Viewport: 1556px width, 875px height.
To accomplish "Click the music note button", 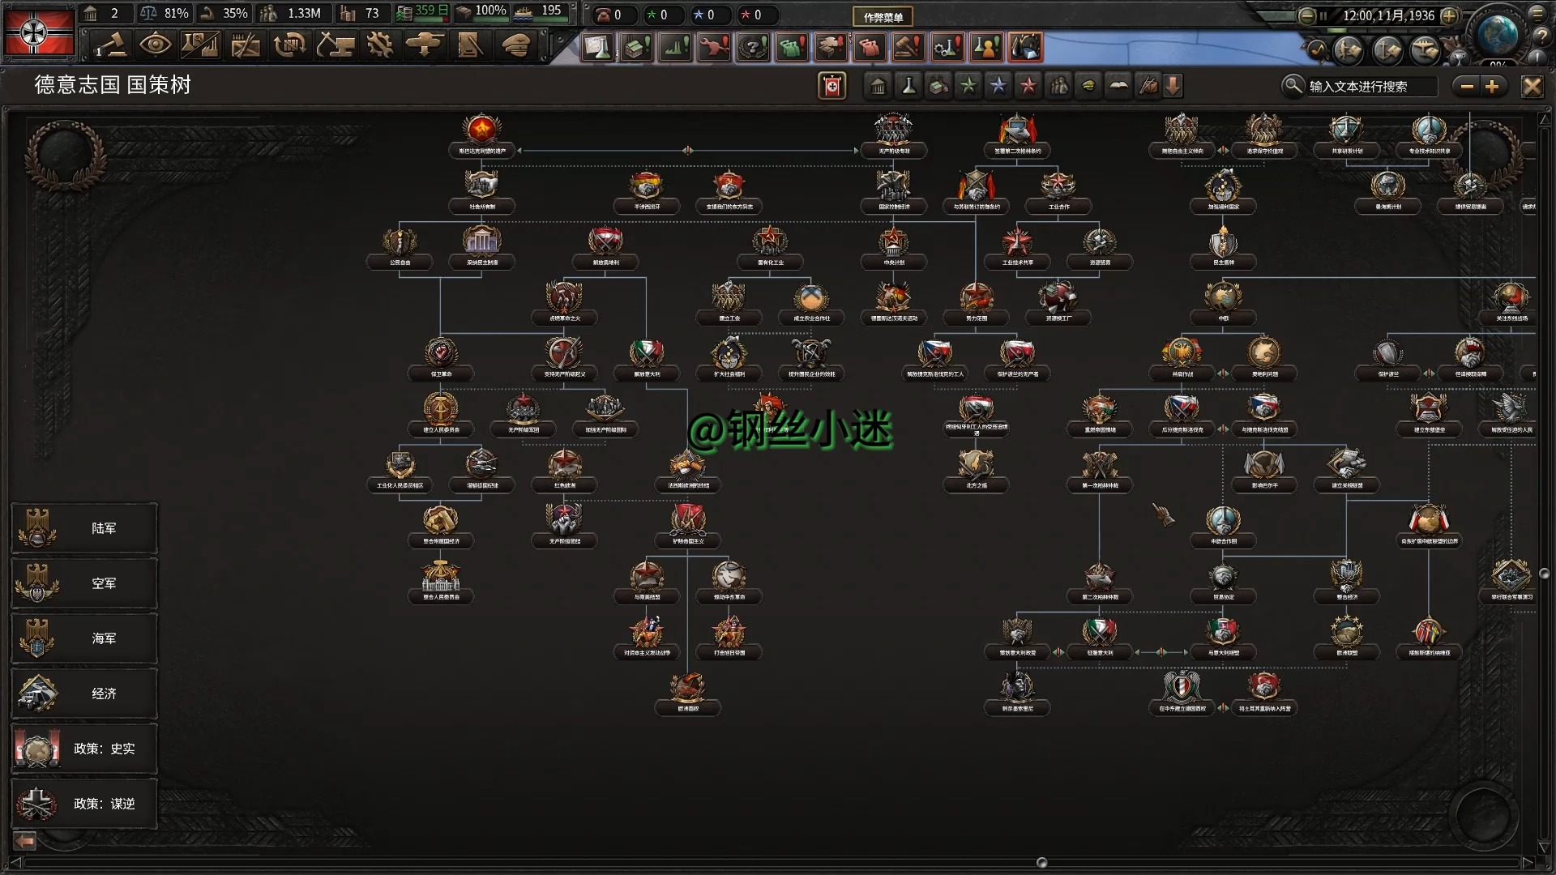I will (1318, 50).
